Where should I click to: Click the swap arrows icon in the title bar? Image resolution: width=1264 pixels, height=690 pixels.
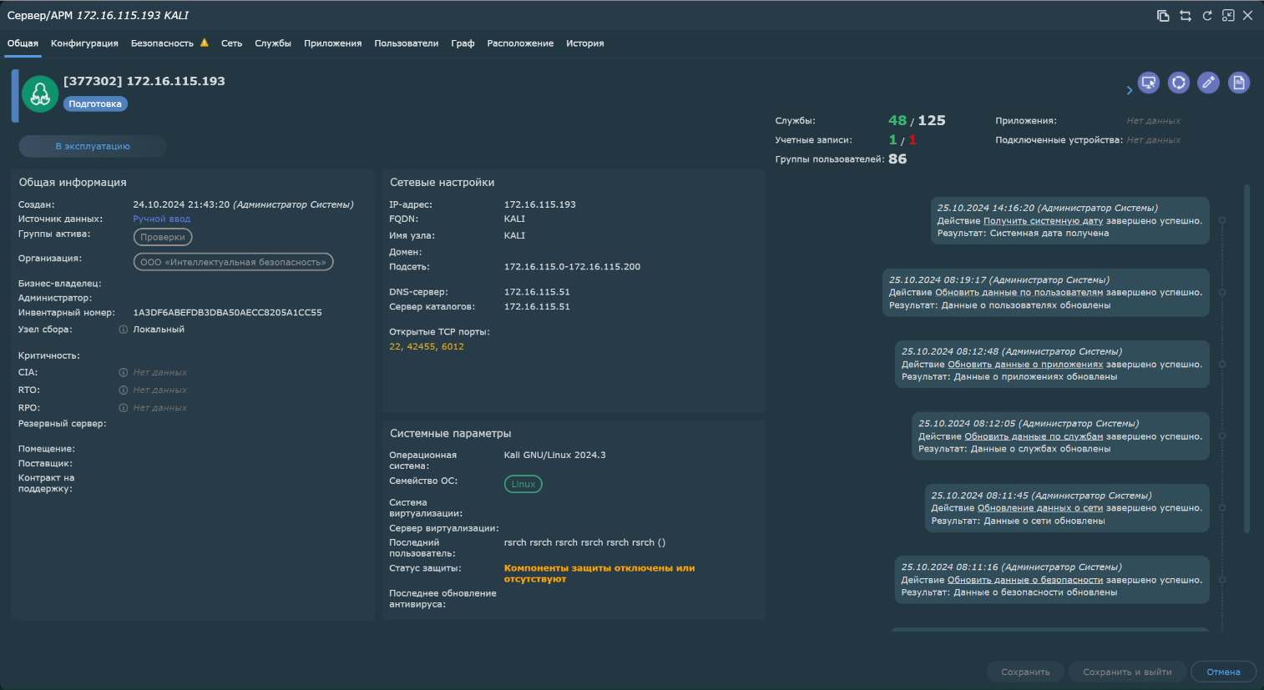click(1185, 16)
